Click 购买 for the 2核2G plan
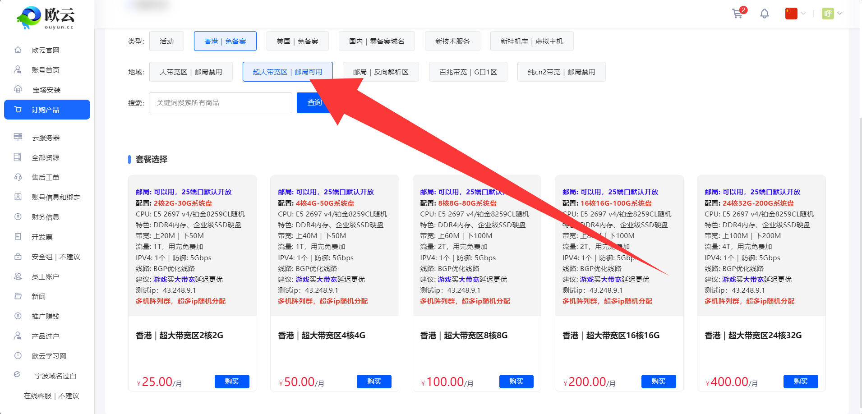The height and width of the screenshot is (414, 862). coord(232,382)
